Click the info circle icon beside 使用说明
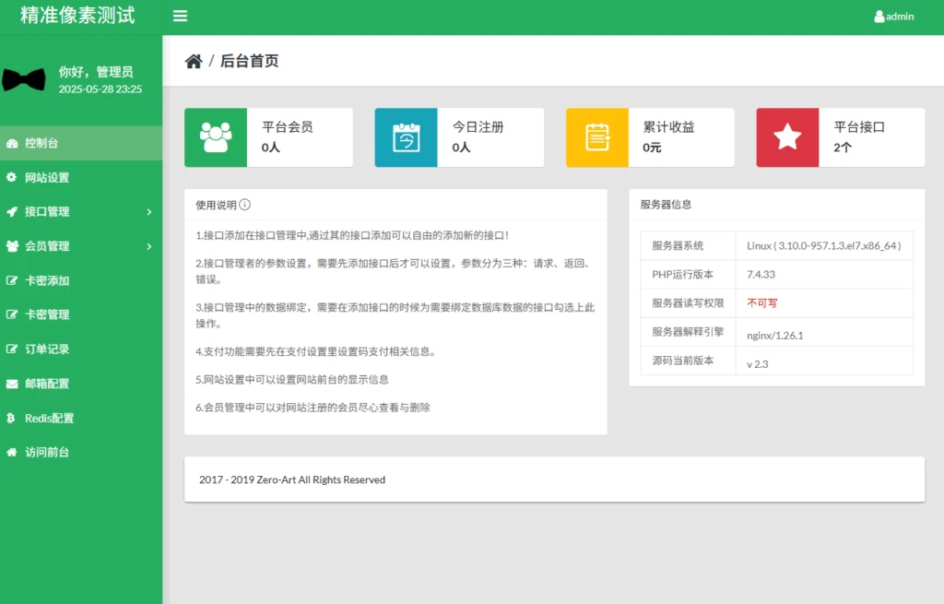This screenshot has height=604, width=944. [244, 205]
